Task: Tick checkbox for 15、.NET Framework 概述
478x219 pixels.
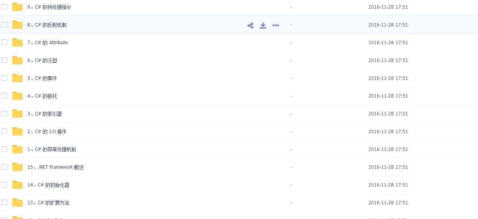Action: click(4, 167)
